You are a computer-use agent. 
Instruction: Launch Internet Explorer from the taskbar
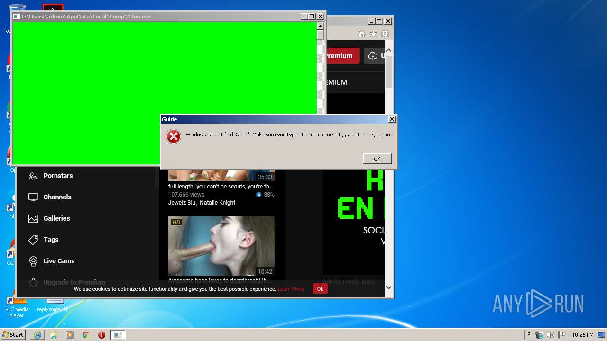37,335
